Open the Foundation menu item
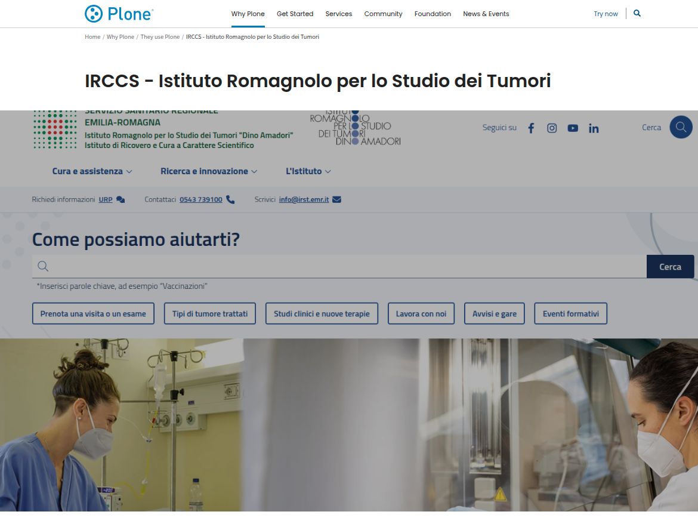698x530 pixels. pos(433,14)
